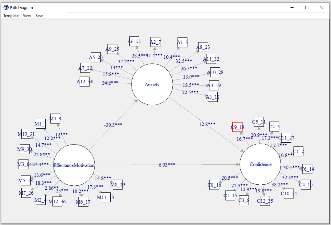Click the A1_3 indicator box

(182, 42)
